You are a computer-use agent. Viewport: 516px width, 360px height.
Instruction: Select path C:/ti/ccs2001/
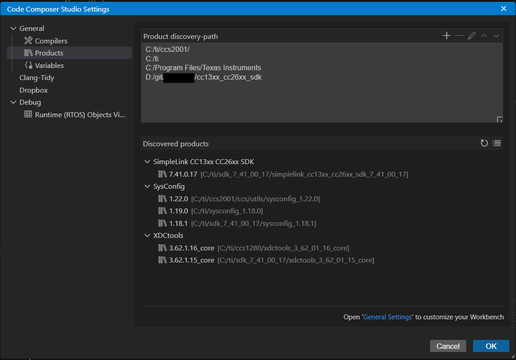(167, 49)
